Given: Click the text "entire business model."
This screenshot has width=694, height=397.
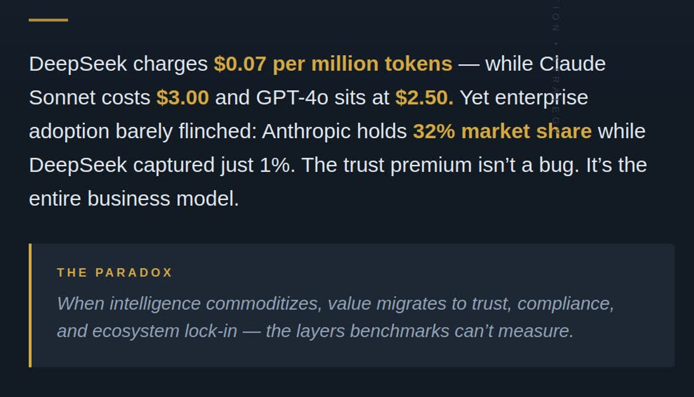Looking at the screenshot, I should click(134, 199).
